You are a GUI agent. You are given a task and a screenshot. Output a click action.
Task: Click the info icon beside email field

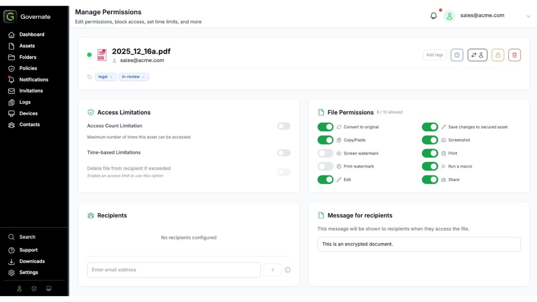[288, 270]
